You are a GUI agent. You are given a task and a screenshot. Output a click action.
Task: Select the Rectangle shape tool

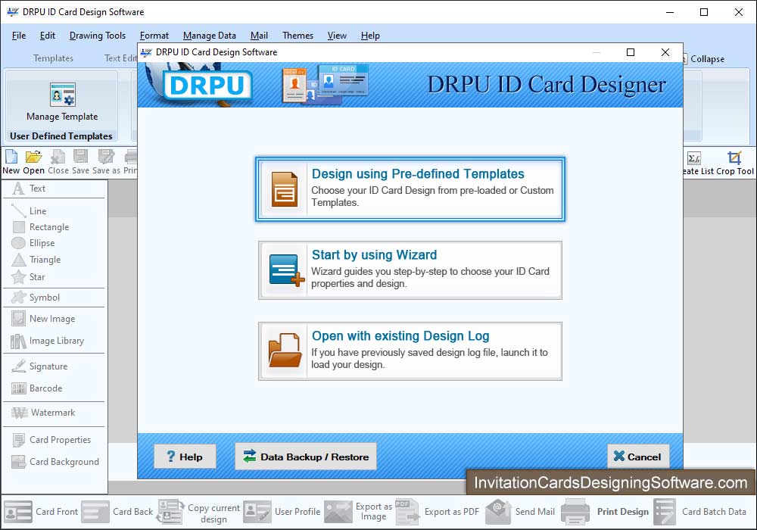[40, 227]
